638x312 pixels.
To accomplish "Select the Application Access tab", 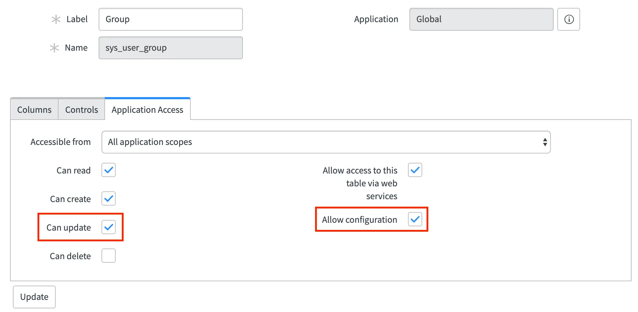I will coord(148,109).
